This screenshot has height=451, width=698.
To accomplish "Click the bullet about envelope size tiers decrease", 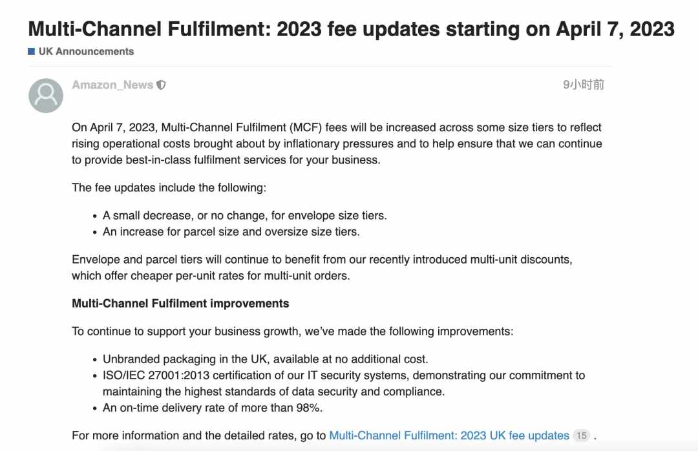I will [x=245, y=215].
